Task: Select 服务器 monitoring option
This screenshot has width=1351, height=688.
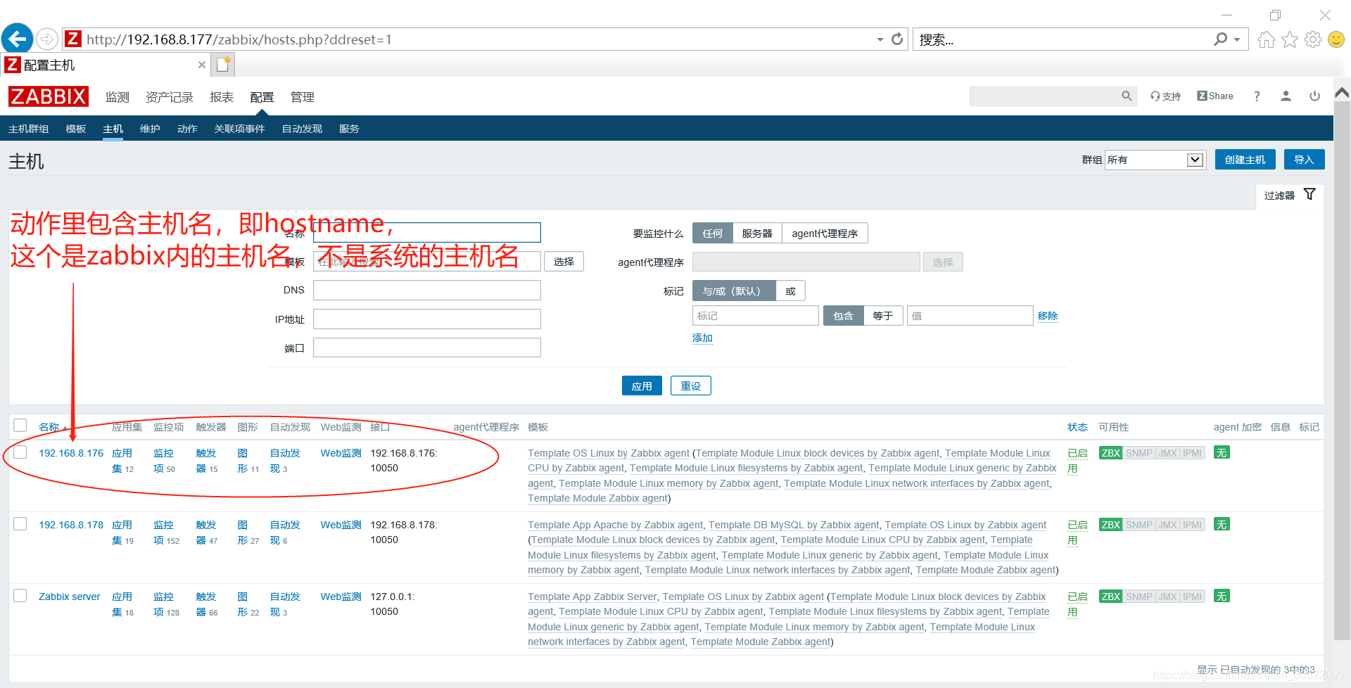Action: click(x=757, y=234)
